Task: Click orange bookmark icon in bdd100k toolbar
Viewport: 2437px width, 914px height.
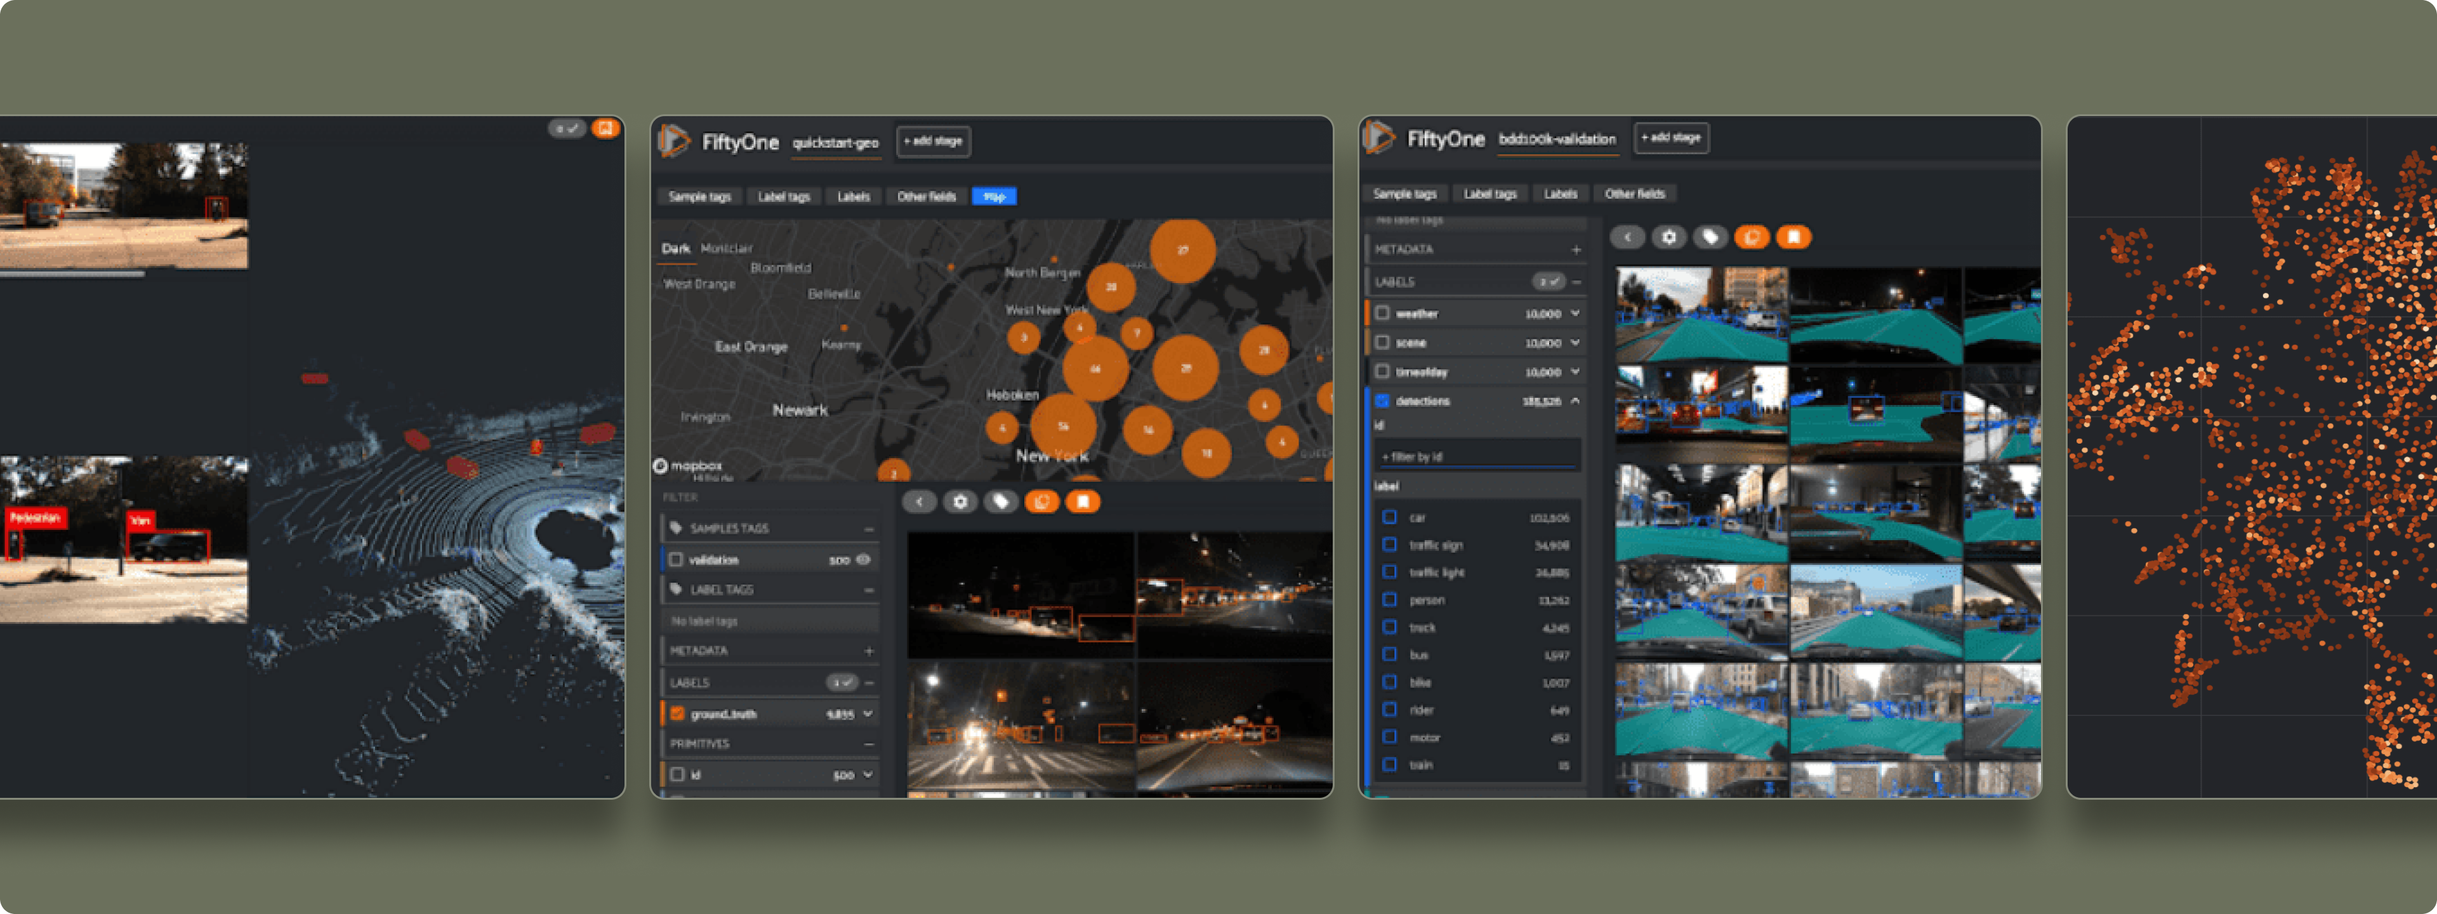Action: 1793,237
